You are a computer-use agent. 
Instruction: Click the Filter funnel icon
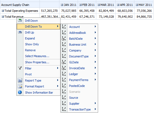click(20, 68)
